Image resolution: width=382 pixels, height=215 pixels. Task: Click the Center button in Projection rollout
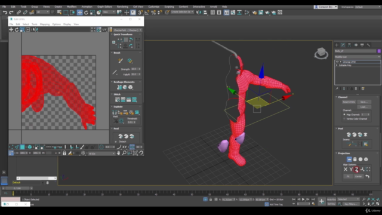pyautogui.click(x=358, y=176)
